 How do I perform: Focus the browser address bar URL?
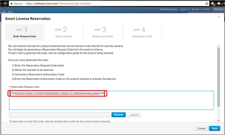point(58,4)
